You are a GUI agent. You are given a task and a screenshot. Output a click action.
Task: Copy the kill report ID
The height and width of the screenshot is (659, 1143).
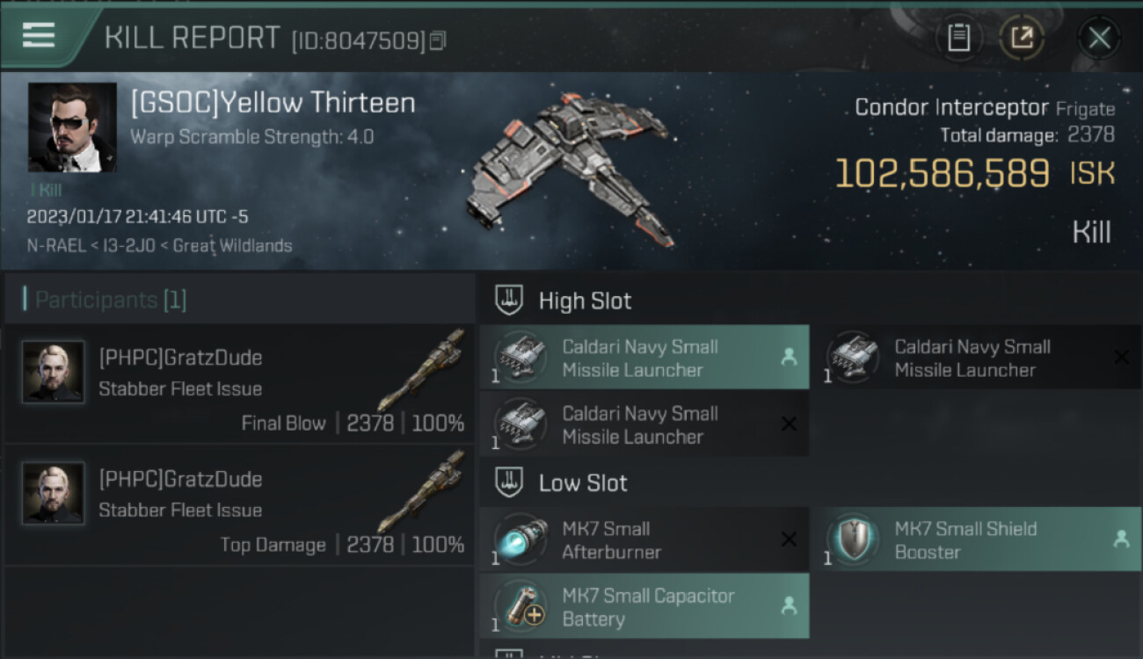coord(438,40)
